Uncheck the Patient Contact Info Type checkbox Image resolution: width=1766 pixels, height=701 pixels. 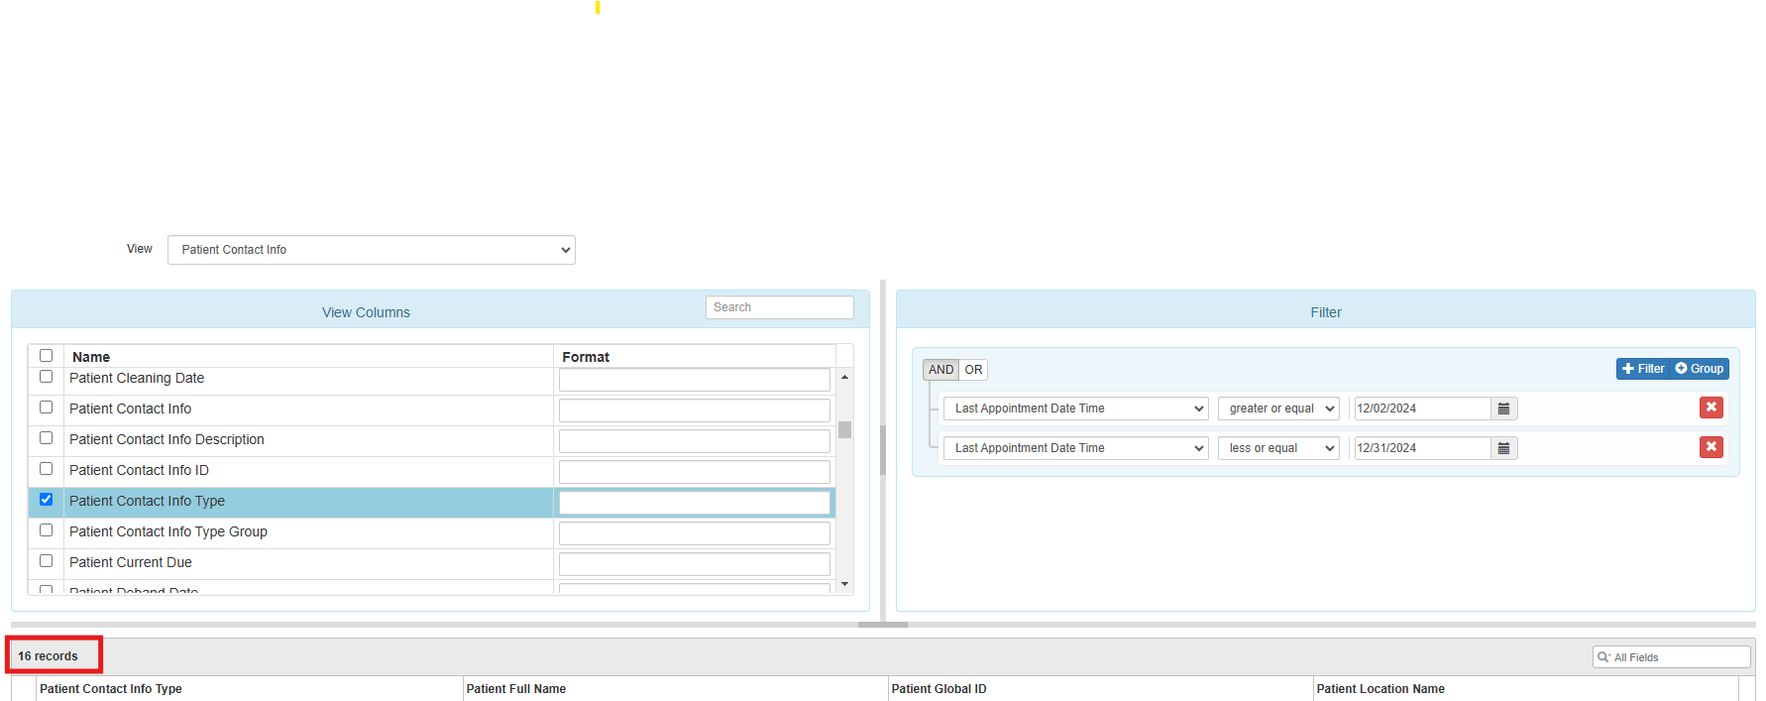pos(46,500)
